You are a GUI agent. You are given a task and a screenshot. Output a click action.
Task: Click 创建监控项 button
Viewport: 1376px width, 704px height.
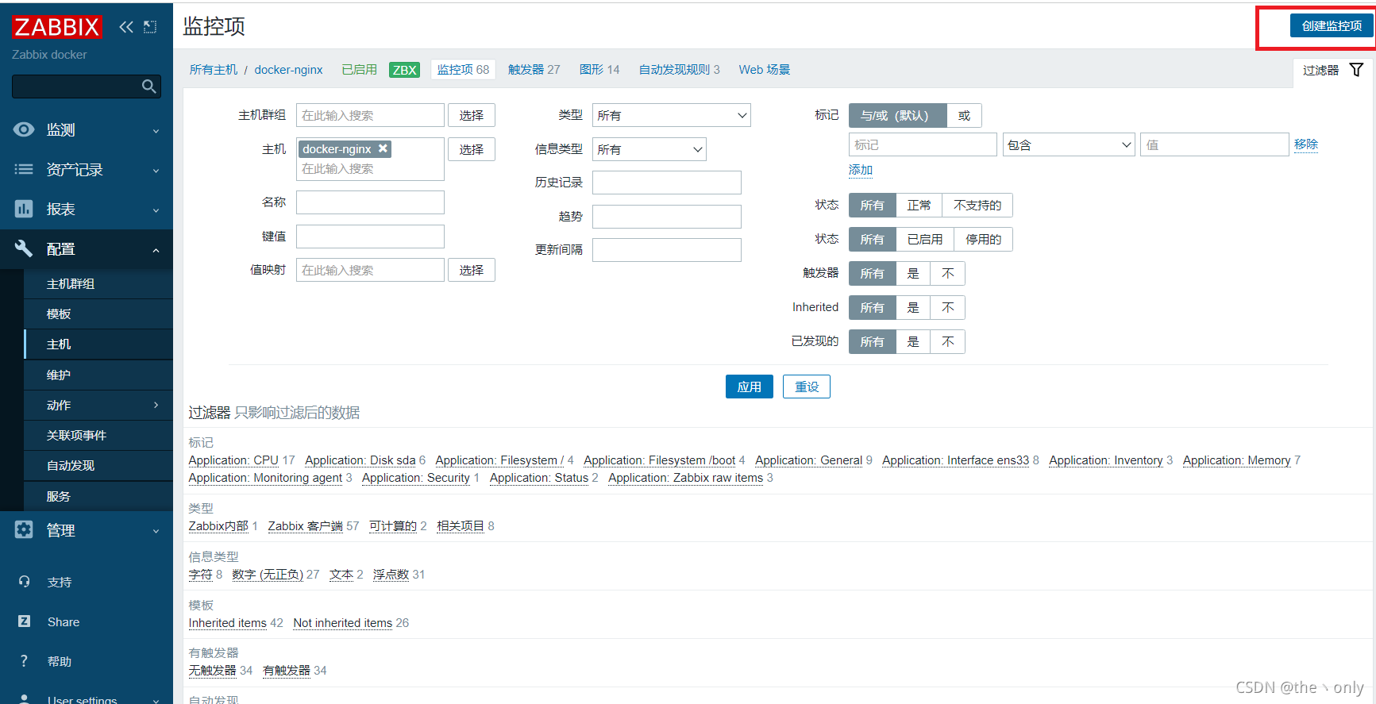1332,26
